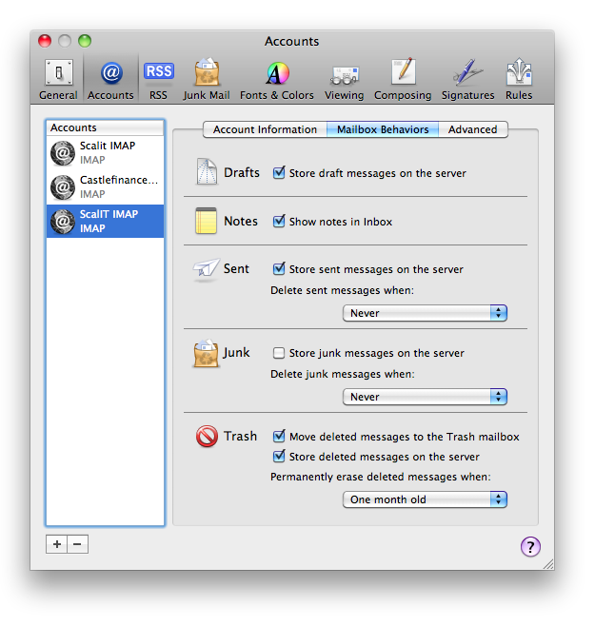Click the window resize grip corner
Image resolution: width=595 pixels, height=626 pixels.
pyautogui.click(x=548, y=564)
